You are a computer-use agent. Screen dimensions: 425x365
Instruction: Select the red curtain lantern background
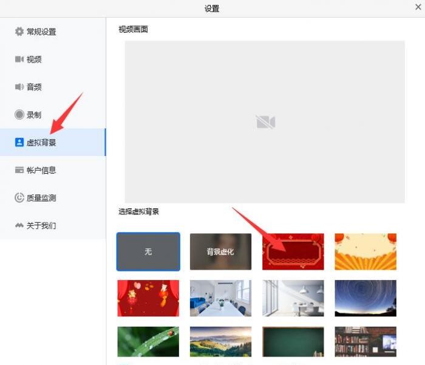148,298
